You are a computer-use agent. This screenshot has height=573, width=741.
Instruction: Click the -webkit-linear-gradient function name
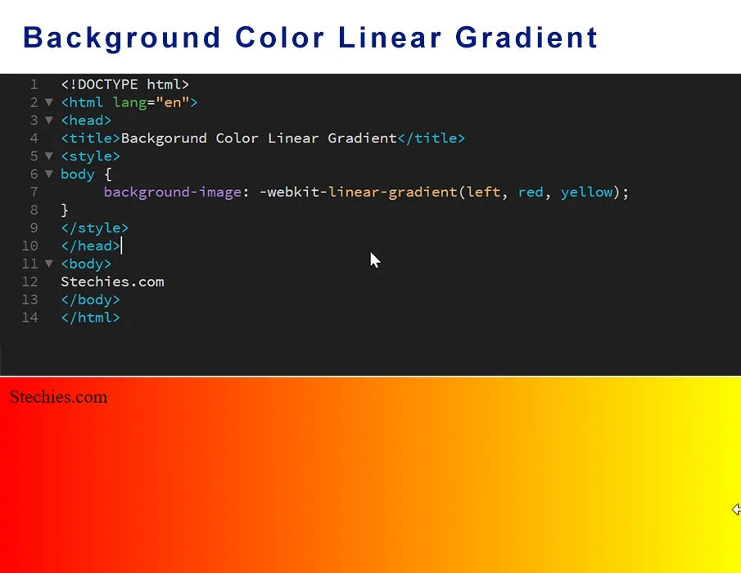tap(358, 192)
